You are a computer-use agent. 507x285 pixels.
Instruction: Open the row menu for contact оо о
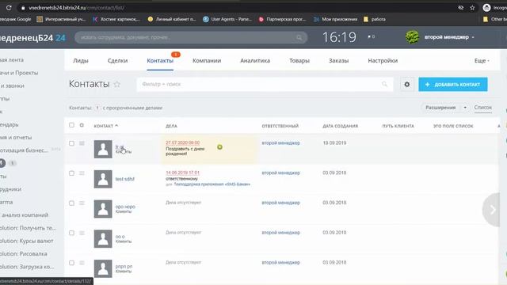pyautogui.click(x=82, y=233)
